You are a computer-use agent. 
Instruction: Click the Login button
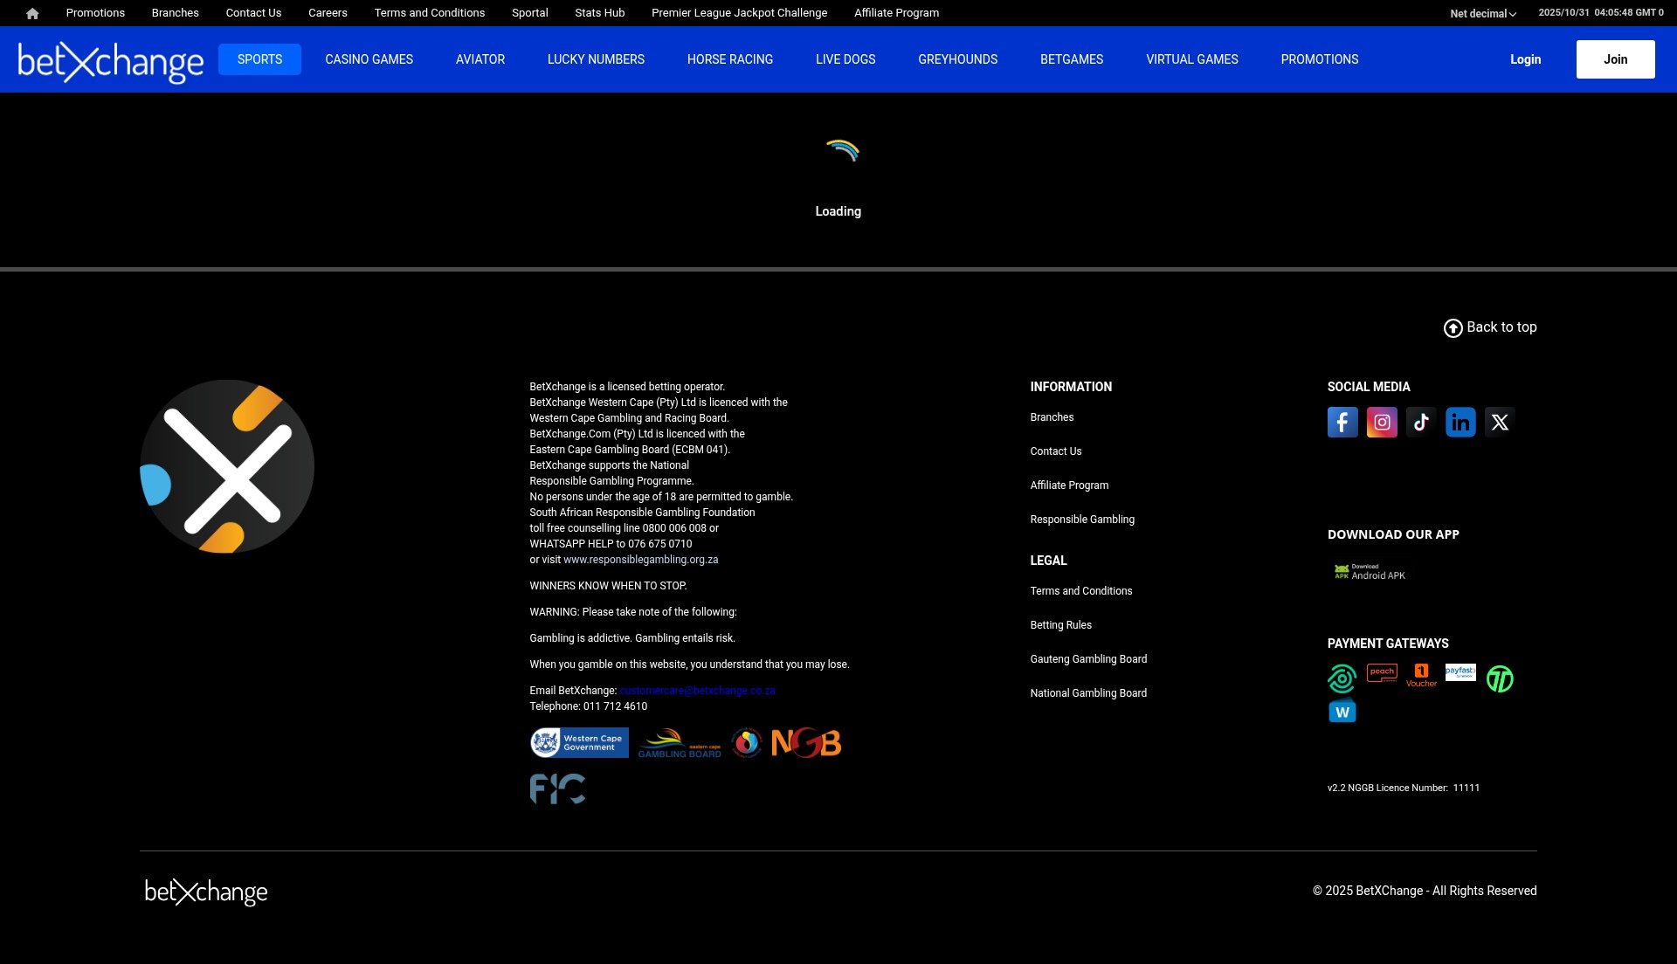[1525, 59]
